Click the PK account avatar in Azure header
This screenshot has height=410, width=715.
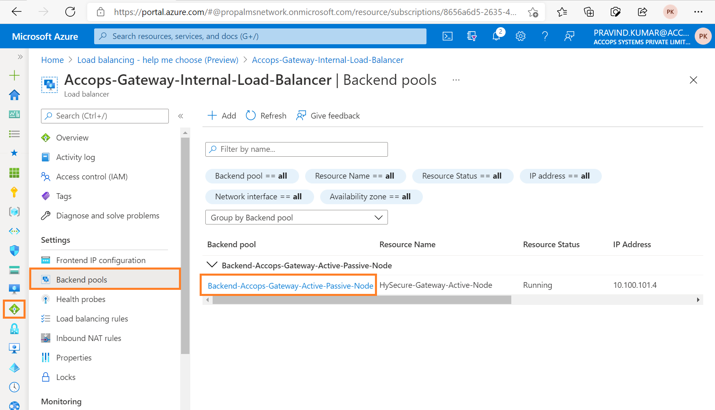coord(703,36)
